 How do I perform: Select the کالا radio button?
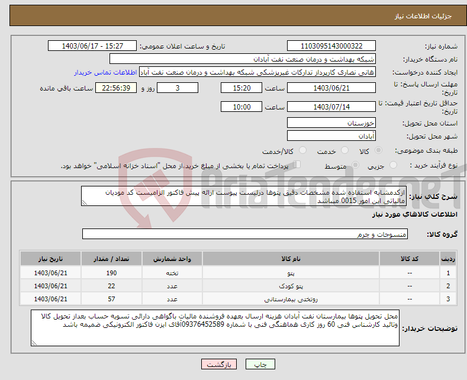(378, 150)
